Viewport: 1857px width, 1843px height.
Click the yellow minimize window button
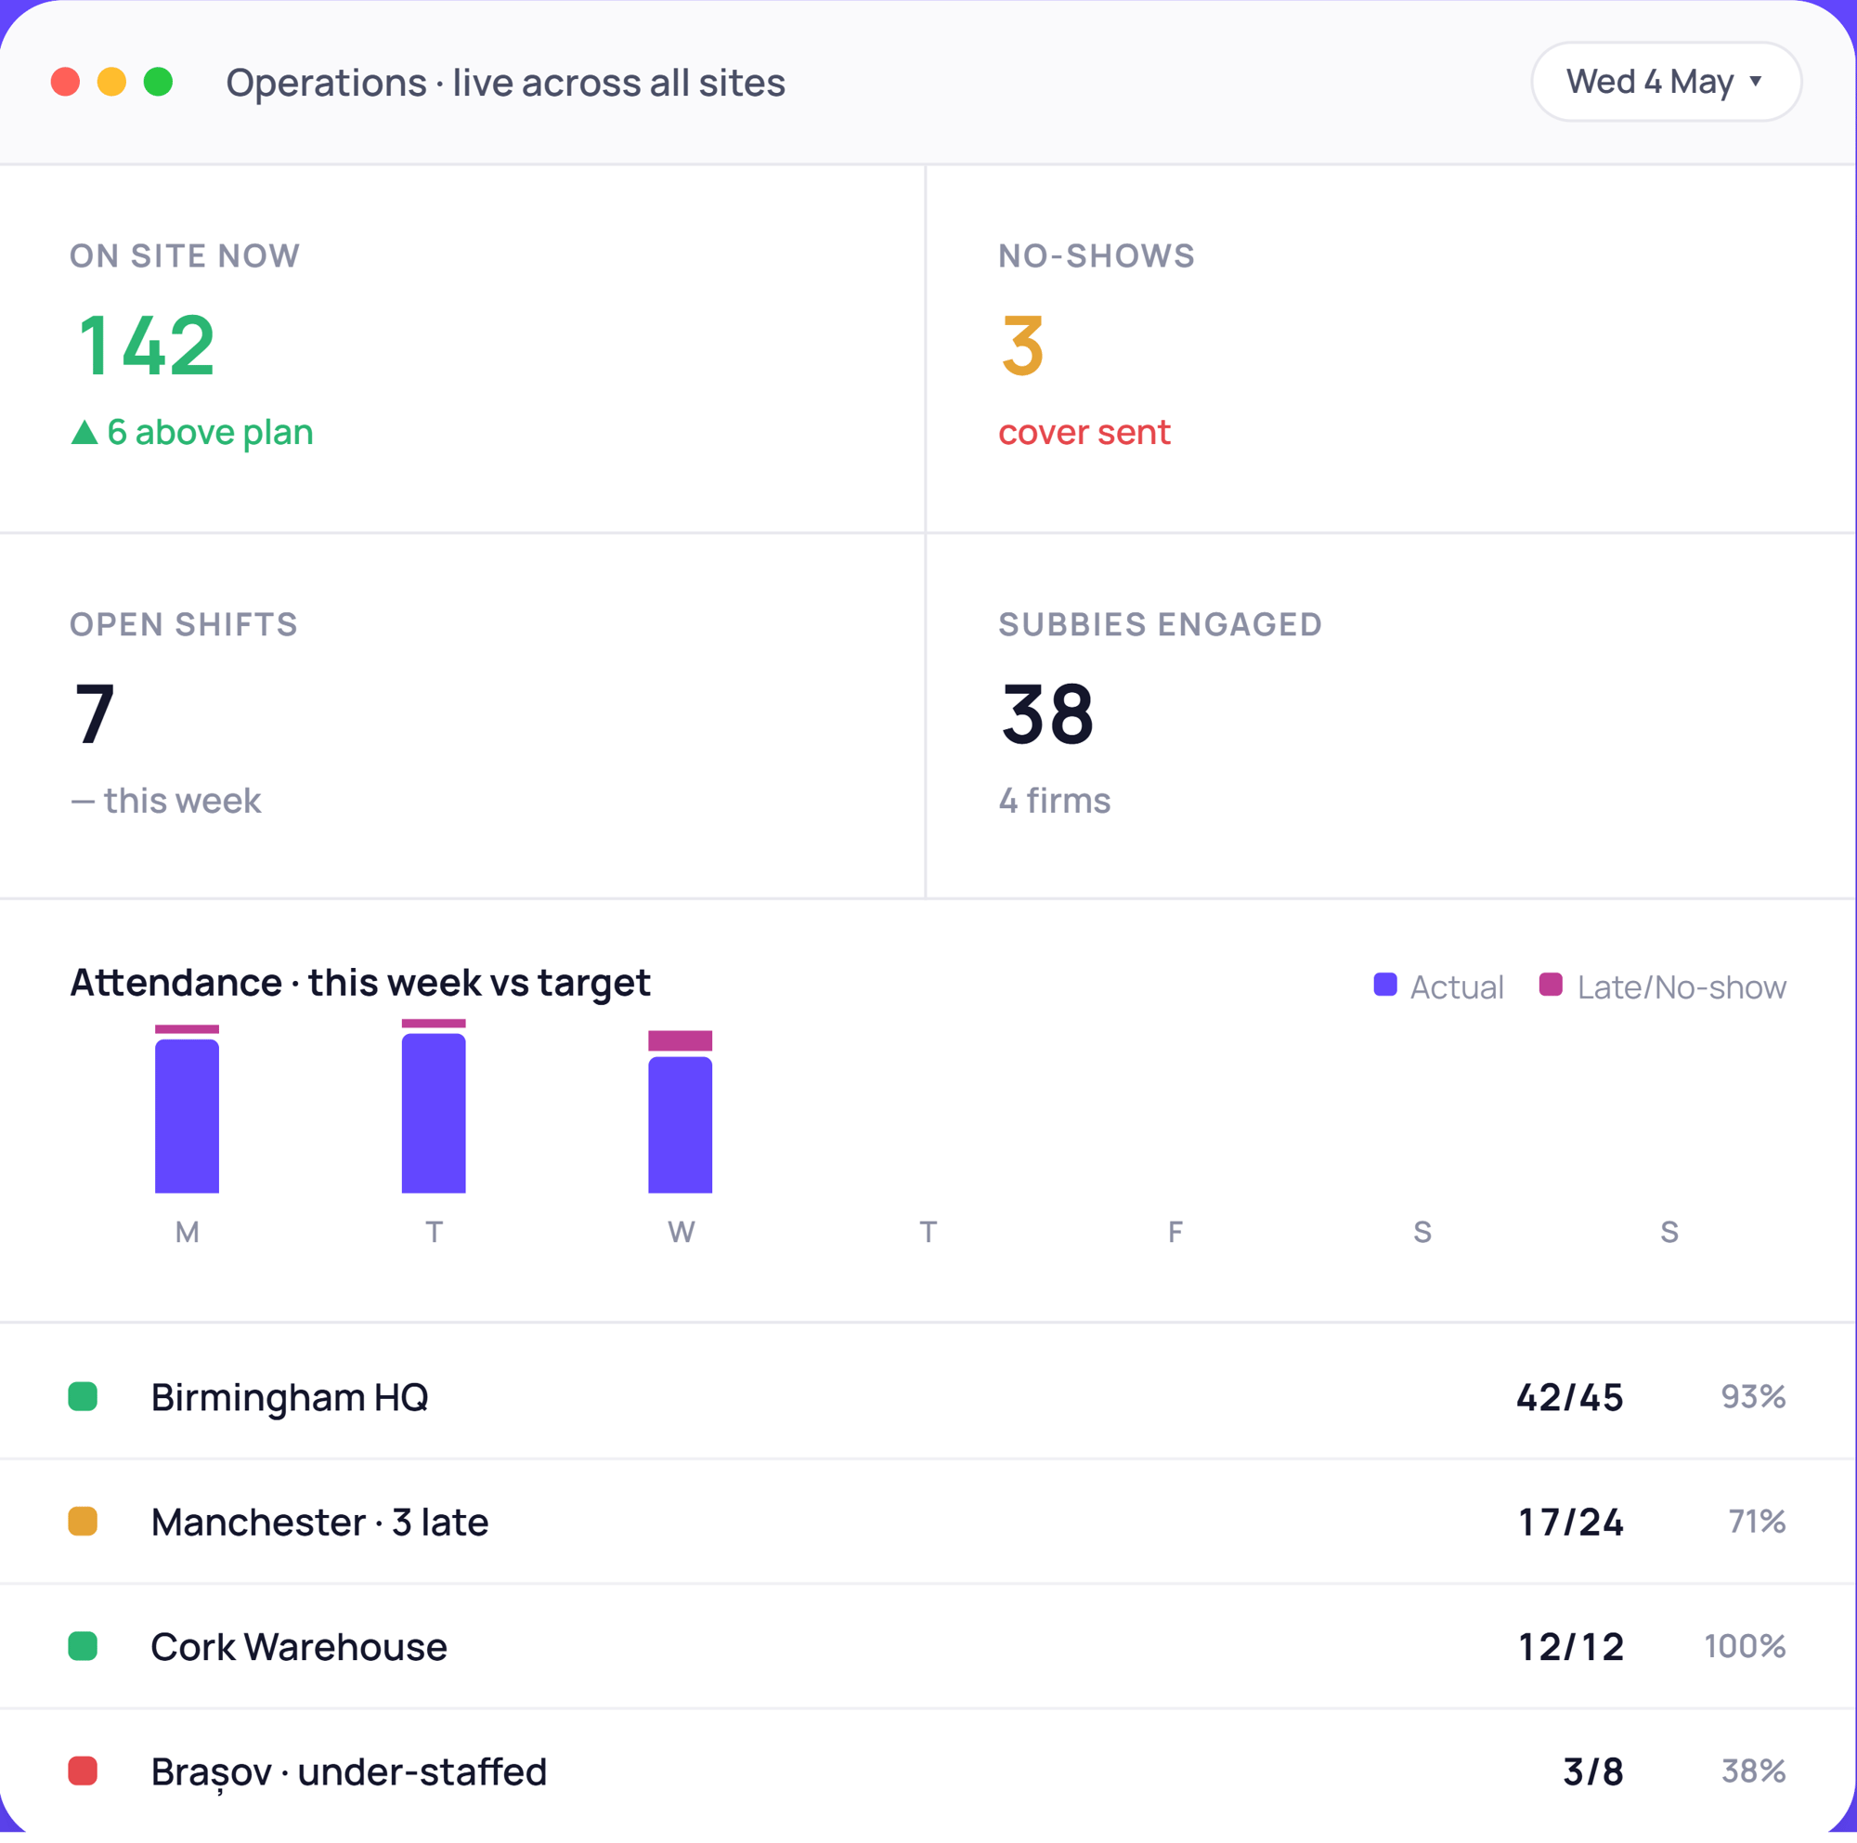(x=111, y=82)
